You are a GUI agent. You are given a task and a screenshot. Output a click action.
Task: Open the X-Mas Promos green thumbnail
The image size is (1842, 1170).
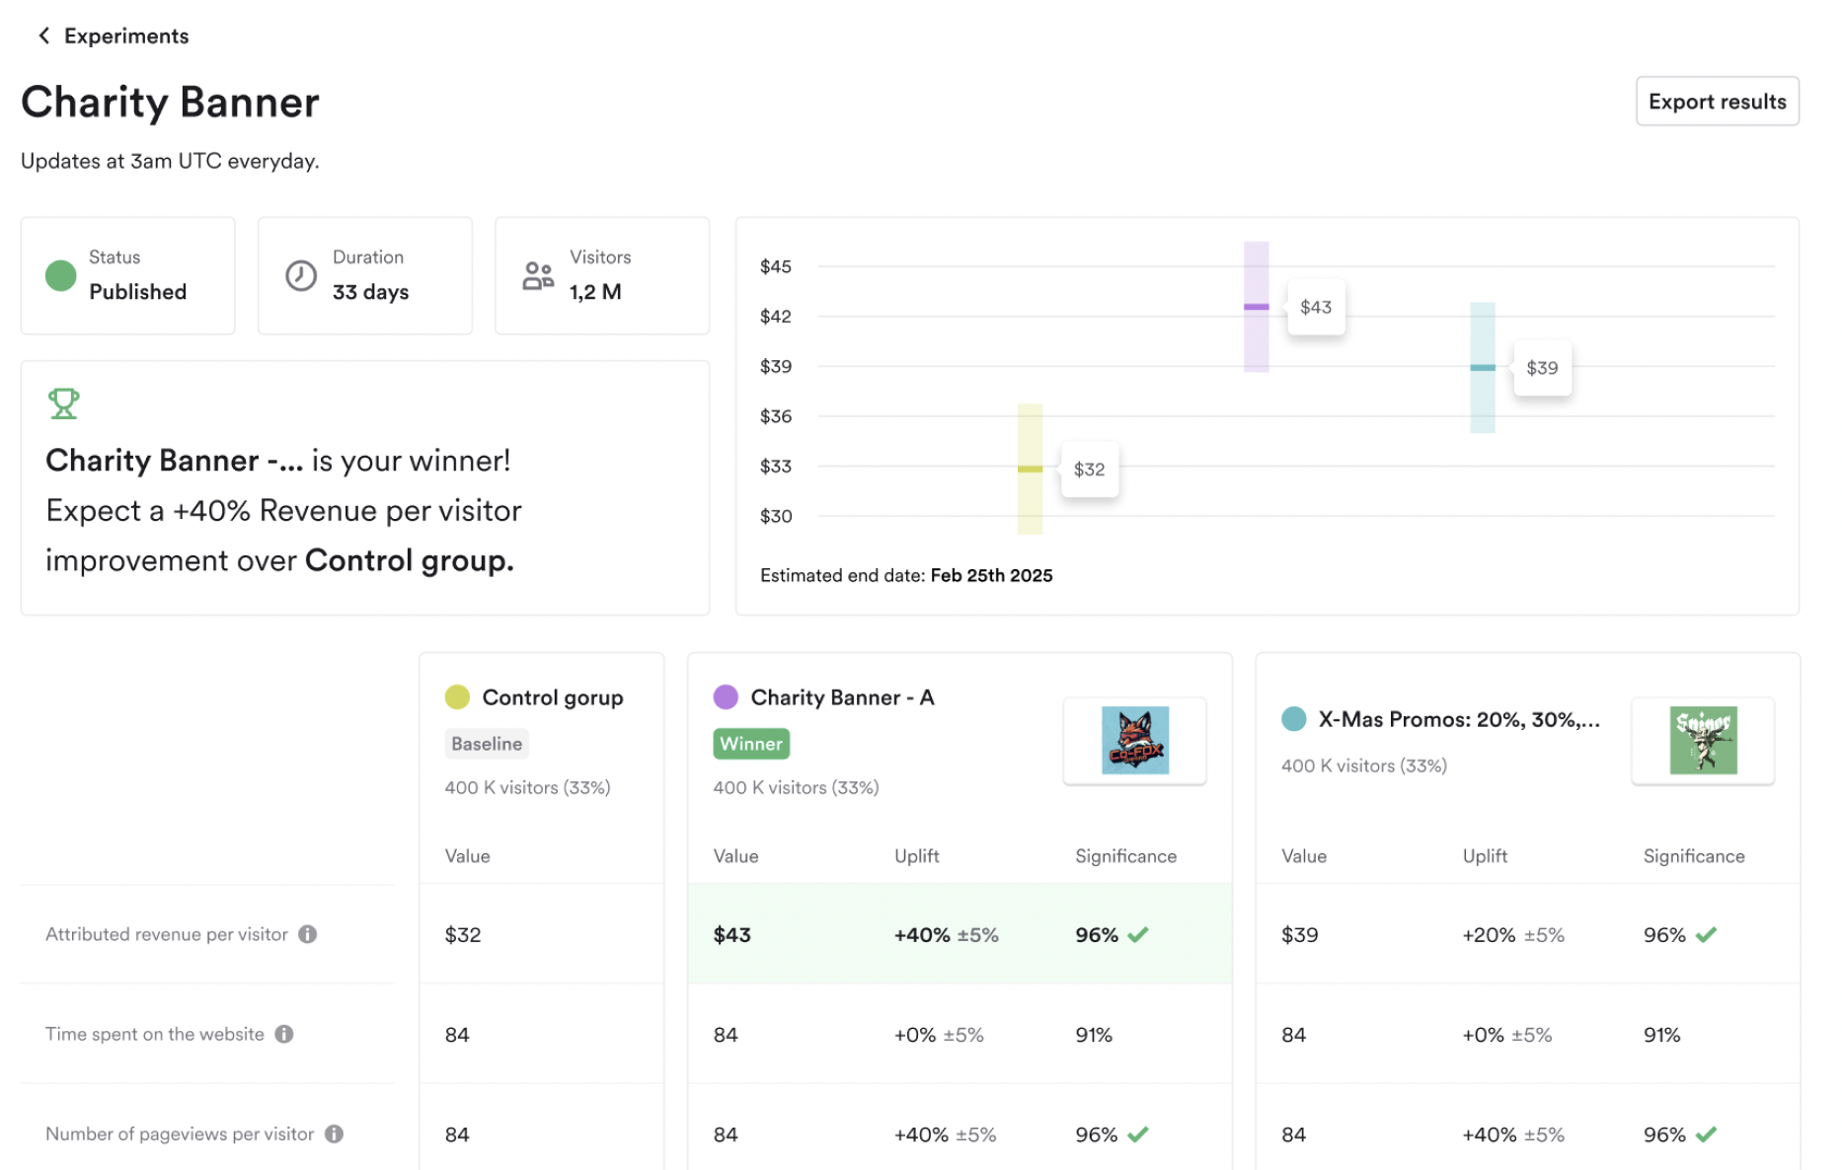(1703, 740)
